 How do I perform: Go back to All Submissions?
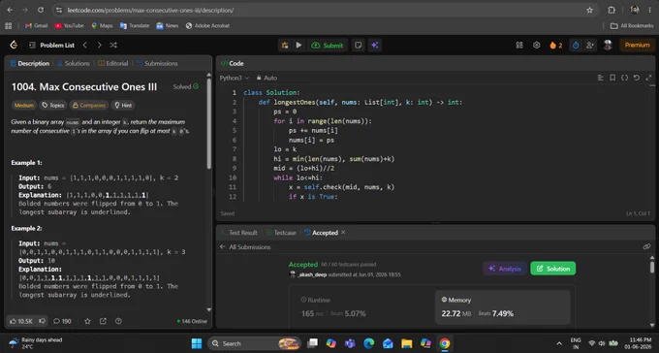click(x=245, y=247)
